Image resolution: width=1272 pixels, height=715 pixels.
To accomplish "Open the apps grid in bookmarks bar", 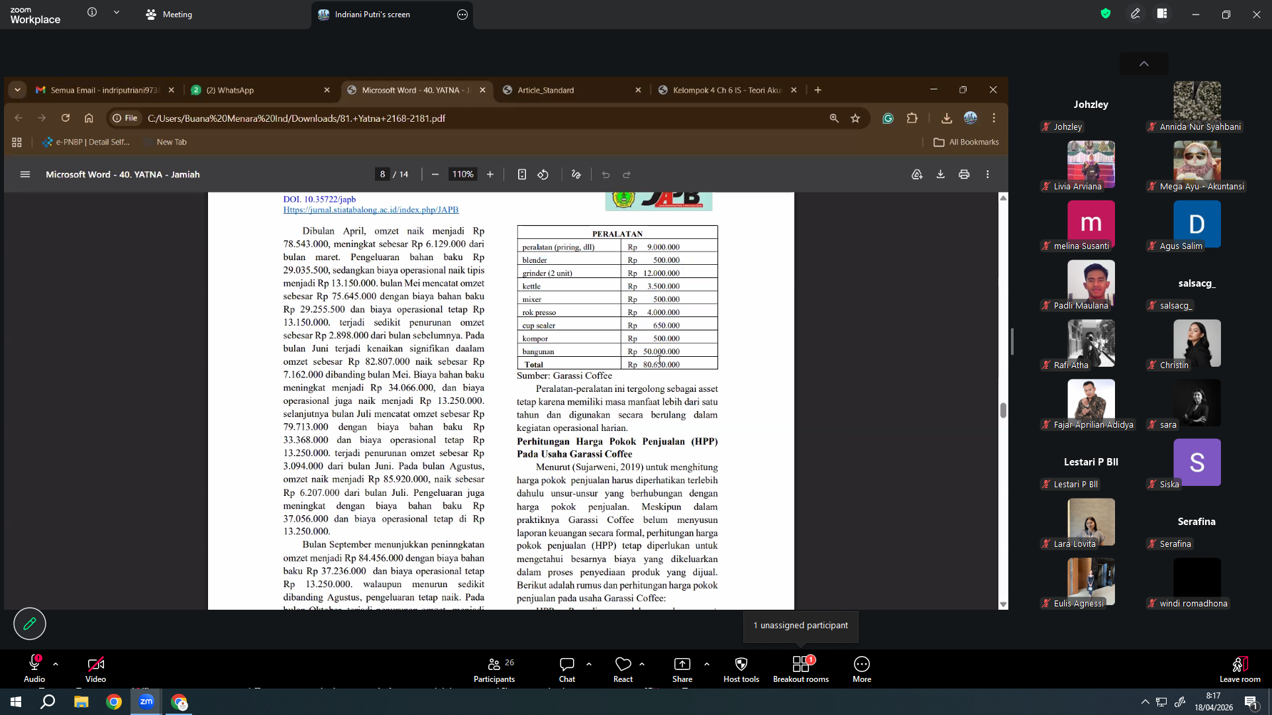I will (x=17, y=142).
